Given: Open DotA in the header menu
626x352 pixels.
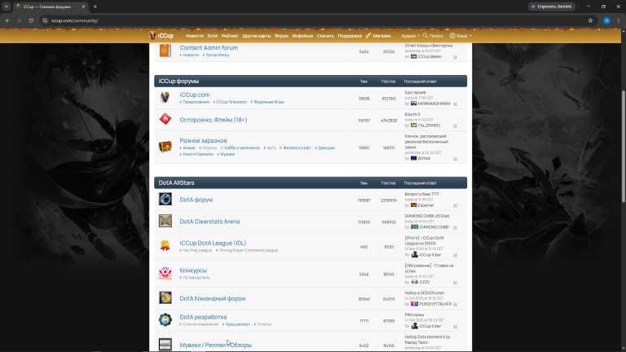Looking at the screenshot, I should point(213,36).
